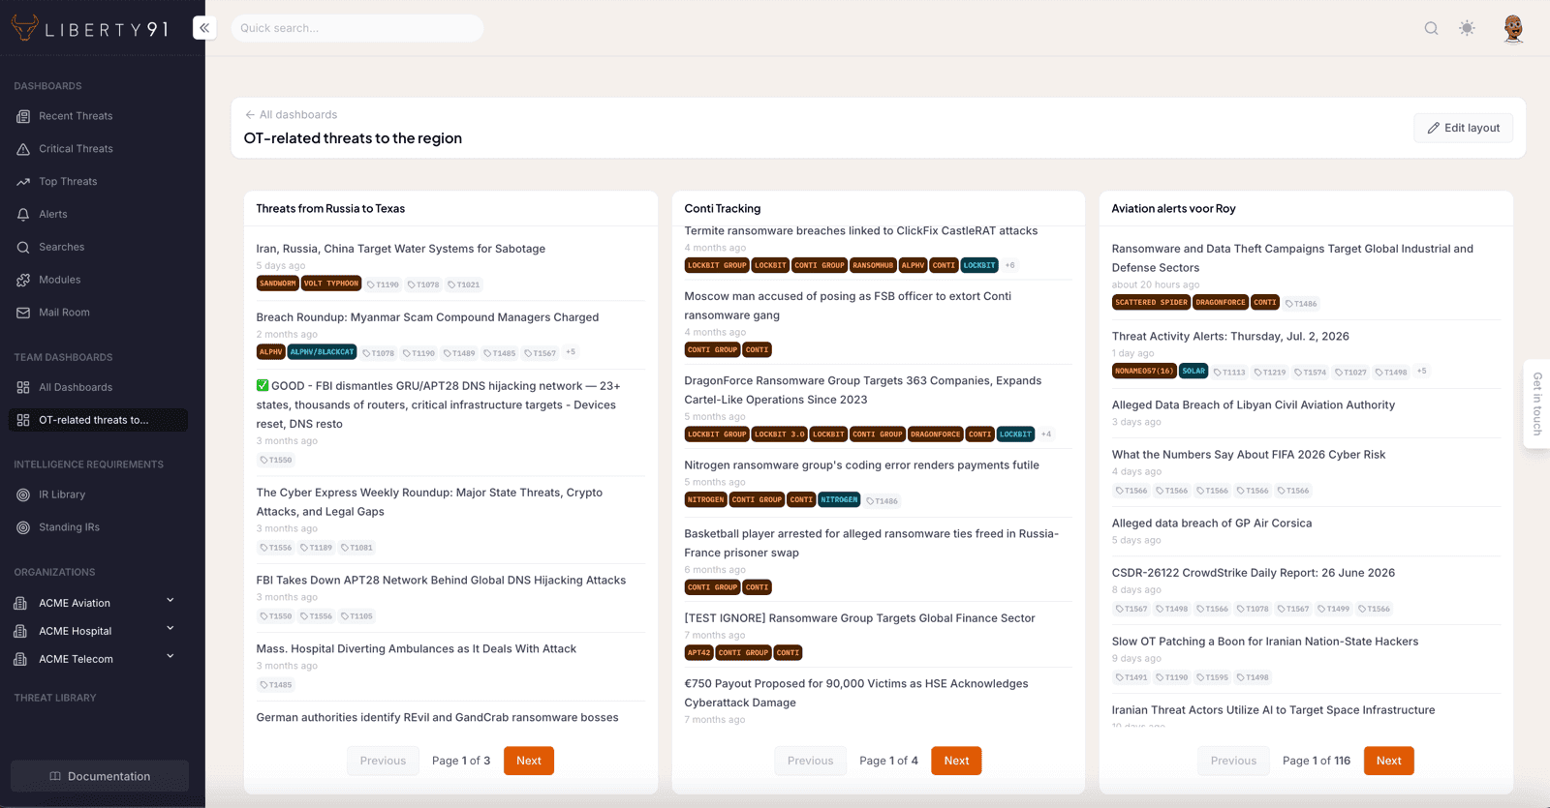Image resolution: width=1550 pixels, height=808 pixels.
Task: Open the Get in touch side tab
Action: [1536, 404]
